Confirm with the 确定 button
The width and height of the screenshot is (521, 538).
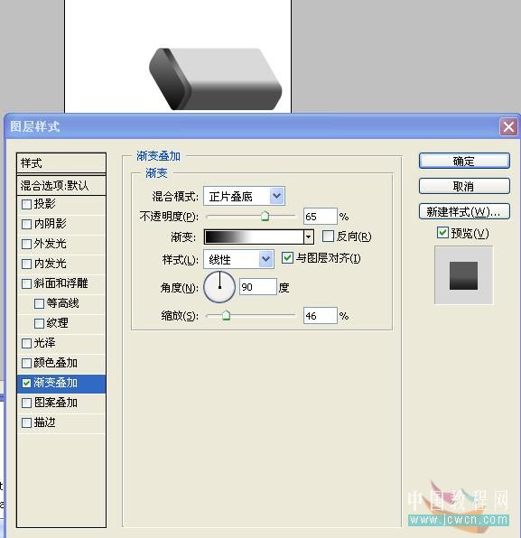click(x=464, y=161)
